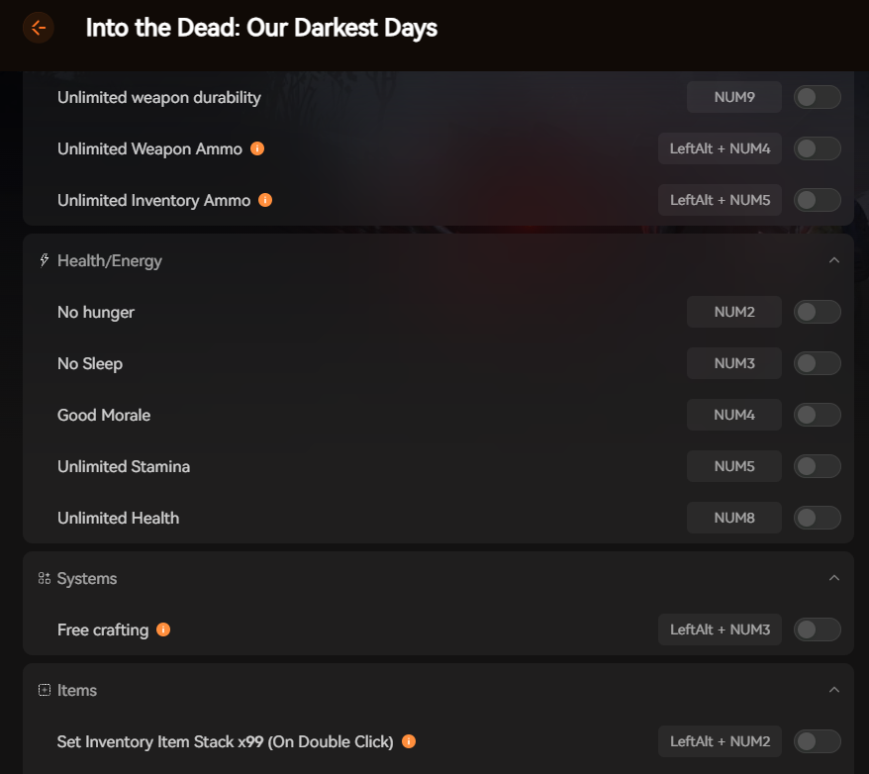Enable the Good Morale switch
Screen dimensions: 869x774
click(817, 415)
